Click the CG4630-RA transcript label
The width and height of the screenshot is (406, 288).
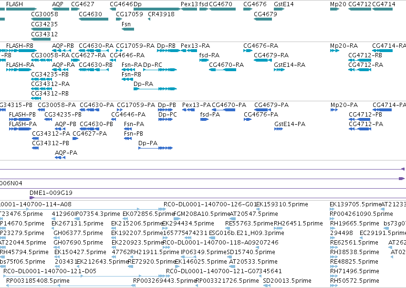(96, 46)
